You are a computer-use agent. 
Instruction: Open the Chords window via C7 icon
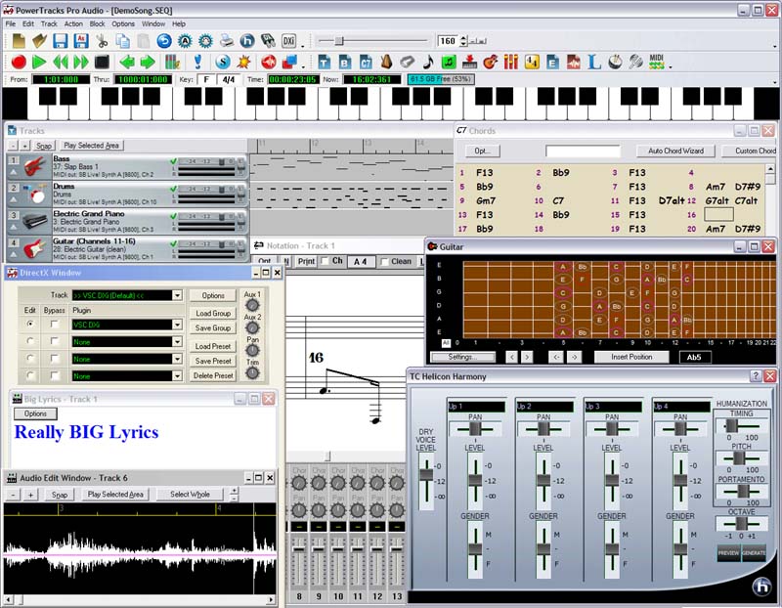point(366,63)
